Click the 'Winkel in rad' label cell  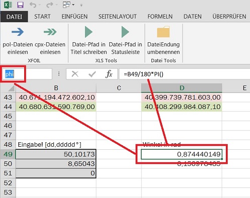182,144
